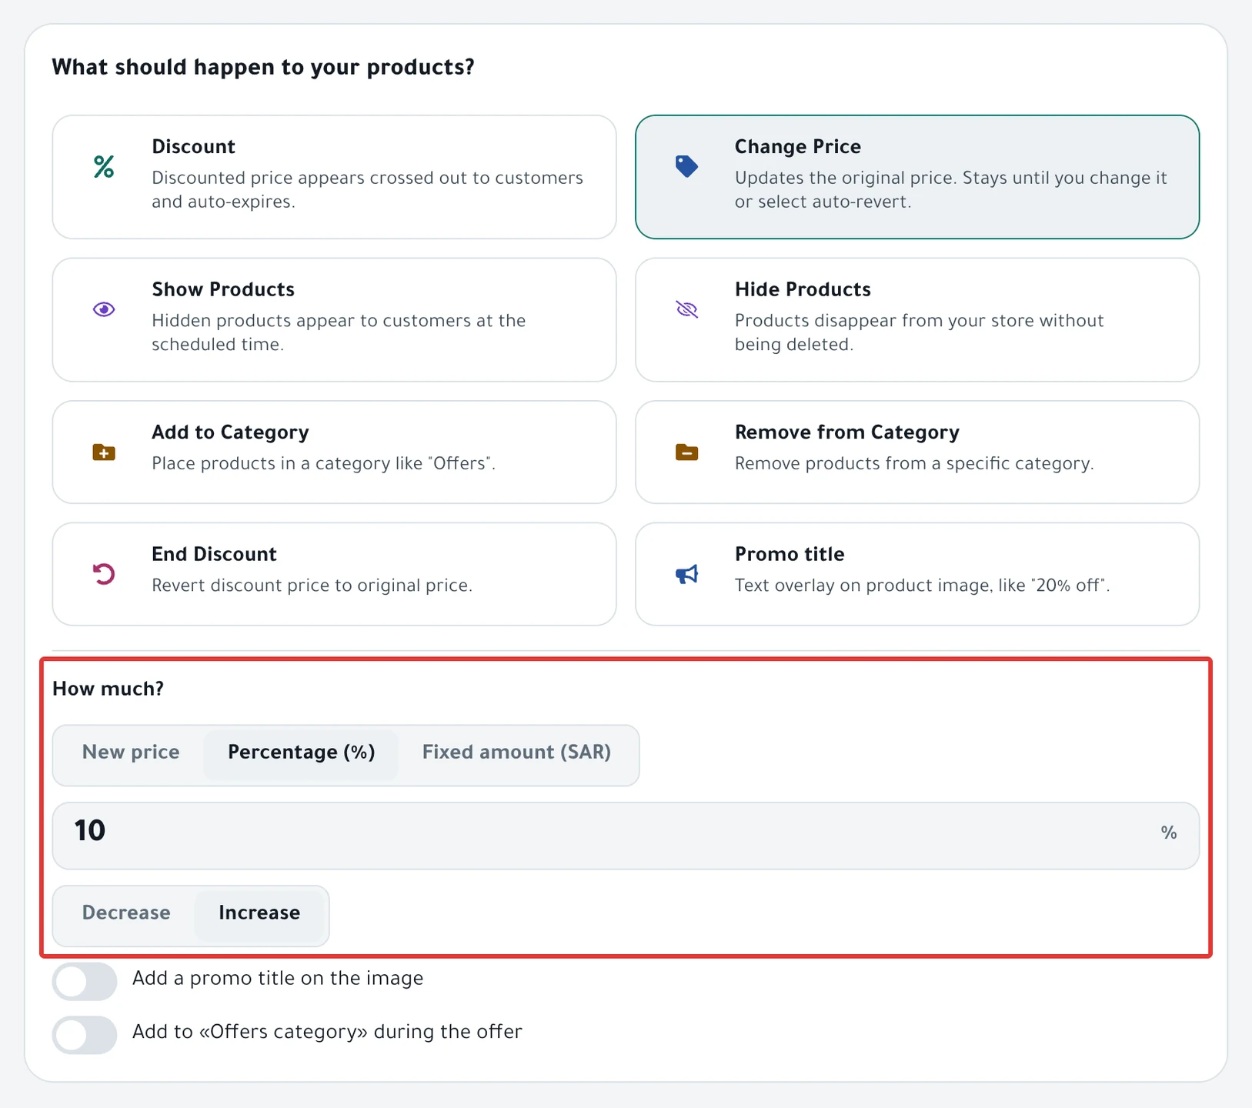
Task: Click the 'How much?' heading
Action: point(108,689)
